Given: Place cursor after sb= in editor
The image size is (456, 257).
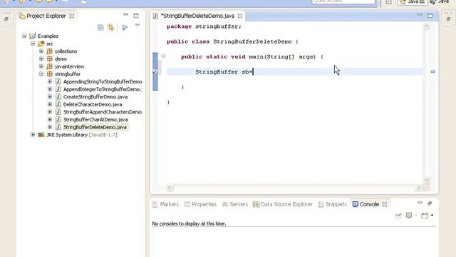Looking at the screenshot, I should point(253,71).
